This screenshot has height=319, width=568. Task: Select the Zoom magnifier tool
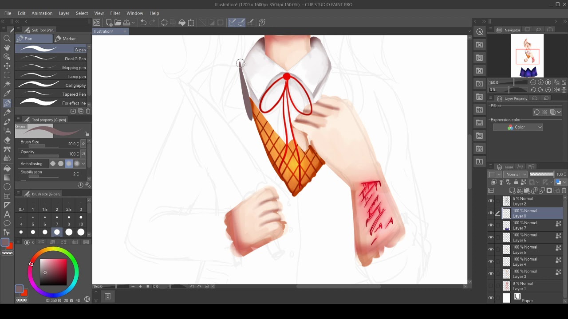click(7, 39)
